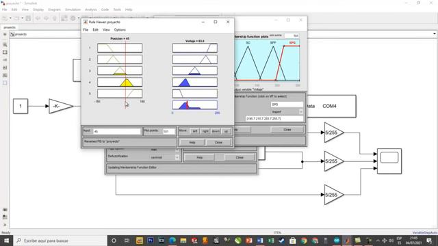The width and height of the screenshot is (438, 246).
Task: Open Photoshop from the taskbar
Action: click(151, 241)
